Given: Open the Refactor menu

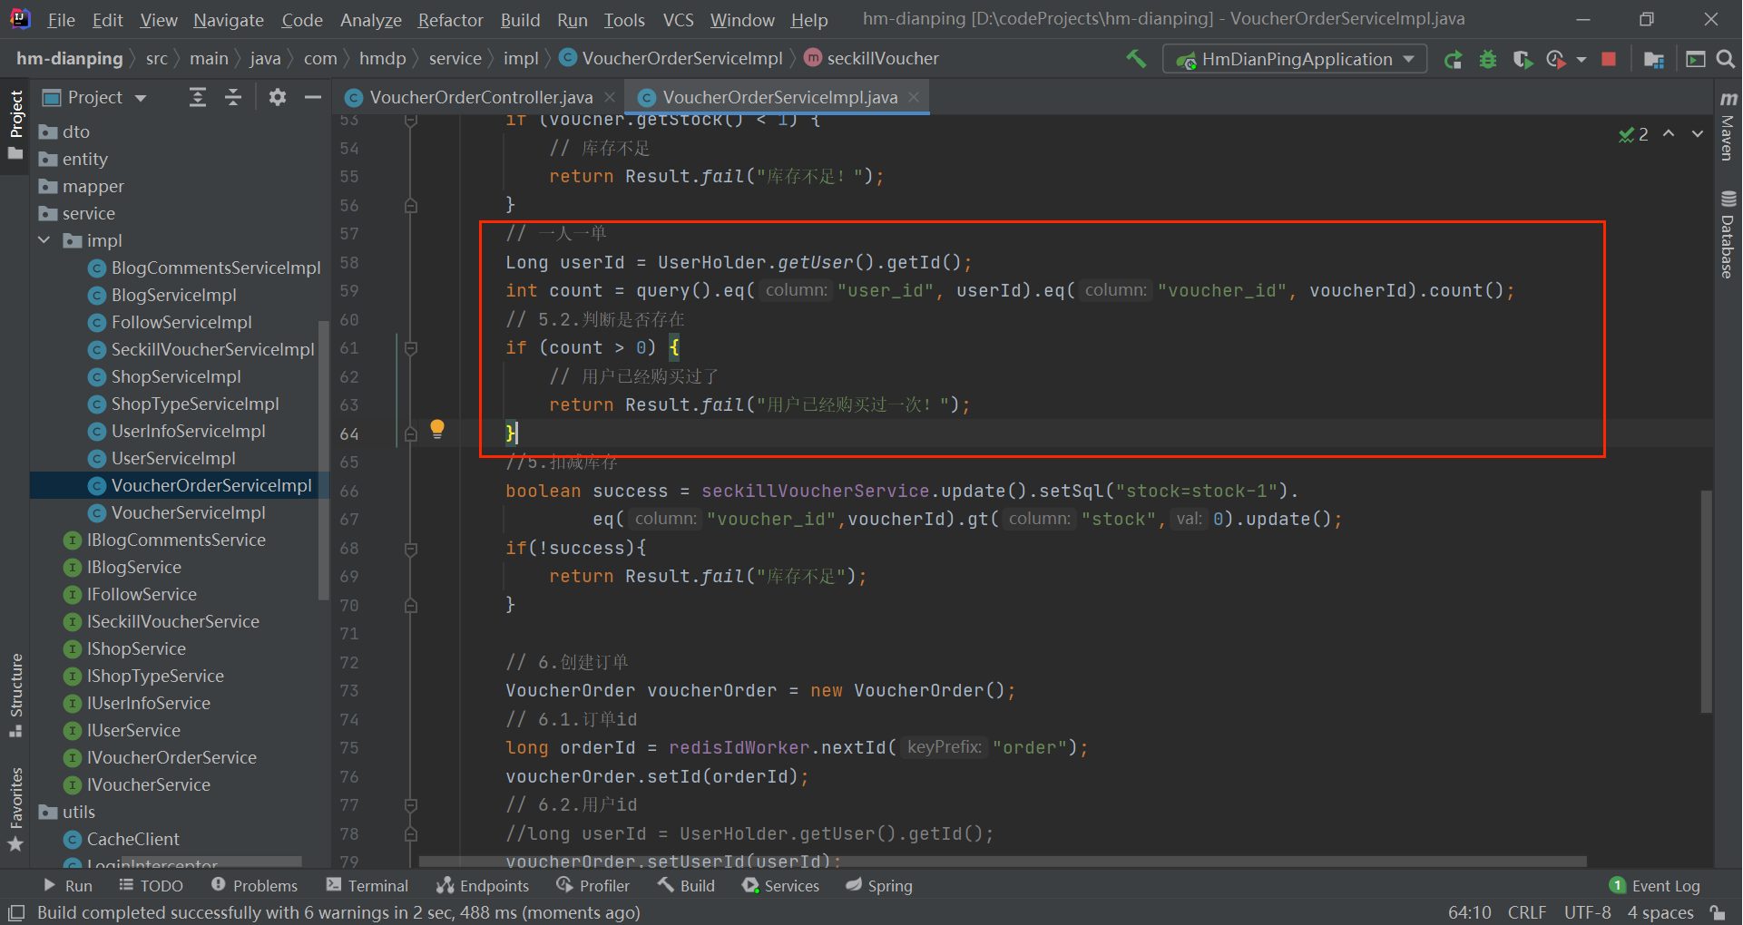Looking at the screenshot, I should pyautogui.click(x=450, y=20).
